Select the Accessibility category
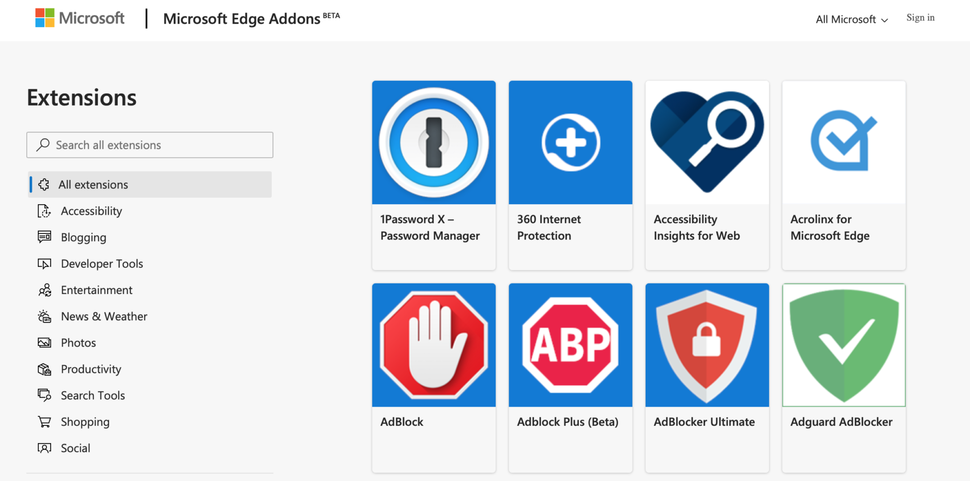Viewport: 970px width, 481px height. click(x=150, y=211)
